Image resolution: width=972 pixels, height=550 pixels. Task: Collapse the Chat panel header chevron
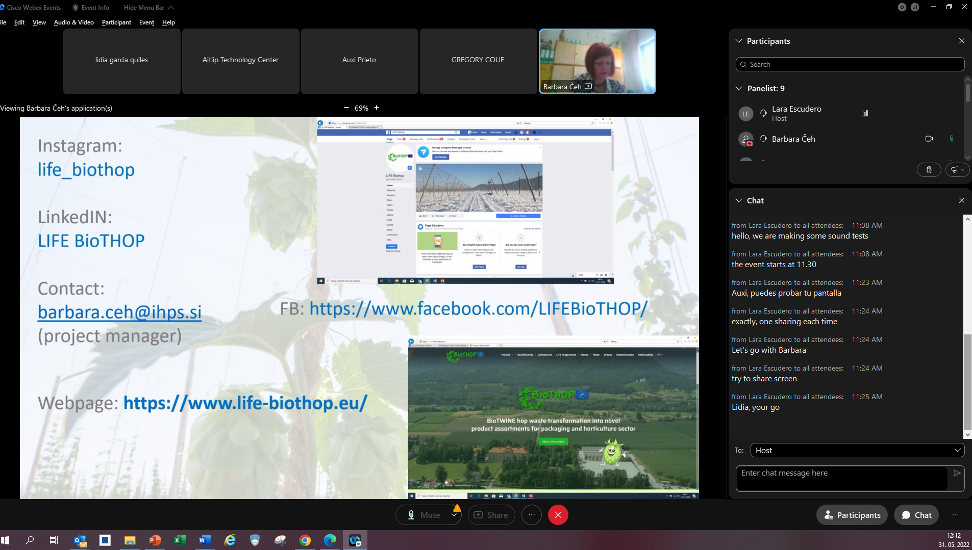coord(738,200)
